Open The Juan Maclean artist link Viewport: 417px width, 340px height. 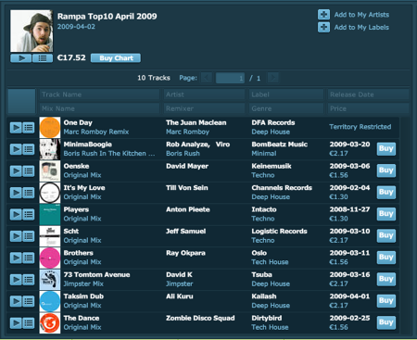coord(196,122)
